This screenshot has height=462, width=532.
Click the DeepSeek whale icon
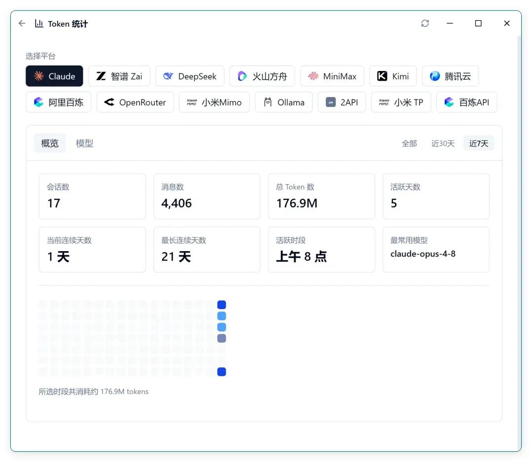168,76
